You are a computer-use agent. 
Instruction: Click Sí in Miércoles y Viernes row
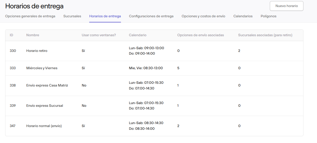click(x=83, y=68)
